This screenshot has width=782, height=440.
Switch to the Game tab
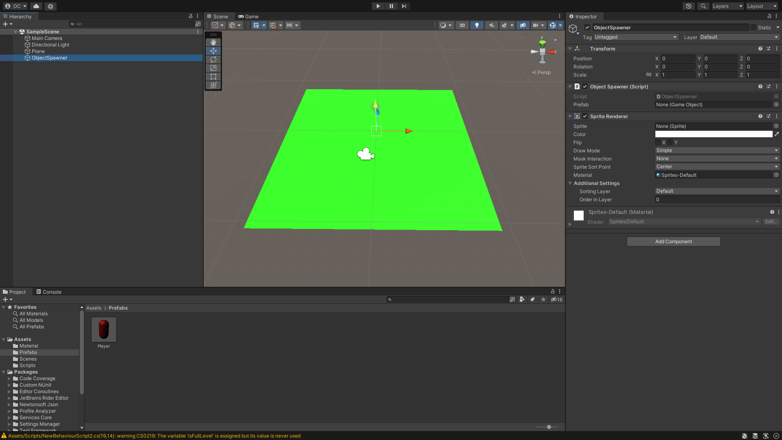point(248,17)
